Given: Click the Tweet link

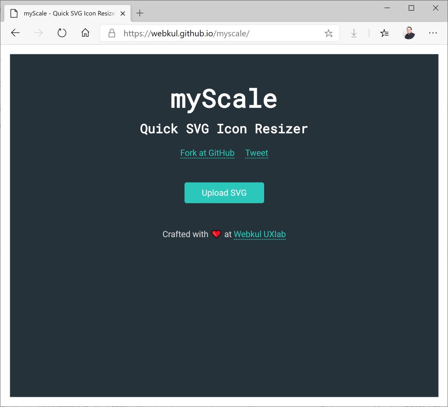Looking at the screenshot, I should tap(256, 153).
